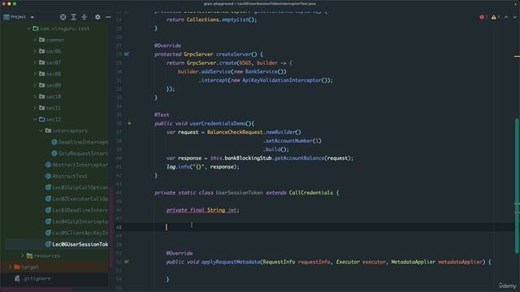The image size is (520, 292).
Task: Select Lec03DeadlineInterceptor file in tree
Action: coord(76,210)
